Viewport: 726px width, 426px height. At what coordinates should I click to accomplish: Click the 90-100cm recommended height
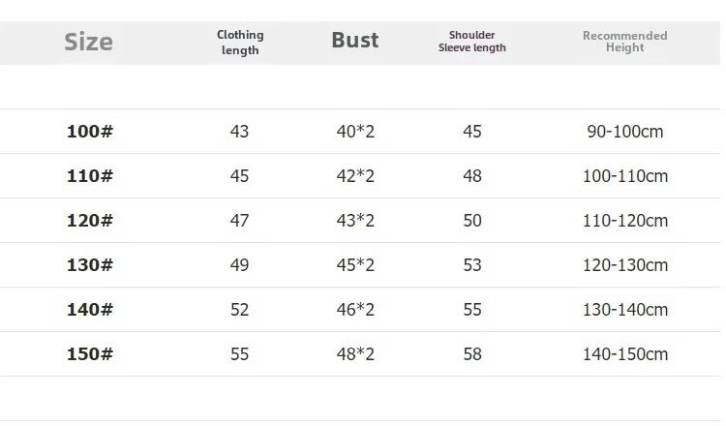pyautogui.click(x=625, y=132)
